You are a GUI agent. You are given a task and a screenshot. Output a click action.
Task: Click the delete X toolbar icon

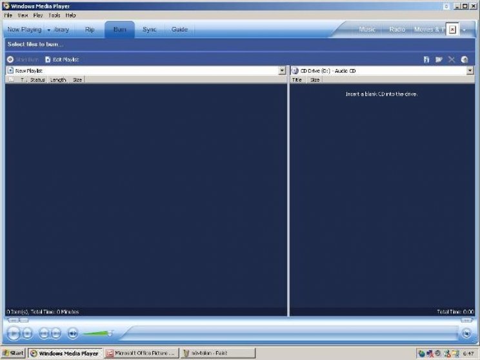(452, 60)
